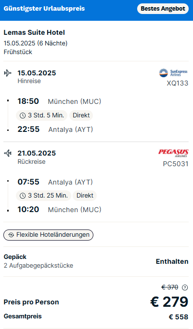Viewport: 193px width, 329px height.
Task: Open the Flexible Hoteländerungen pill button
Action: coord(48,235)
